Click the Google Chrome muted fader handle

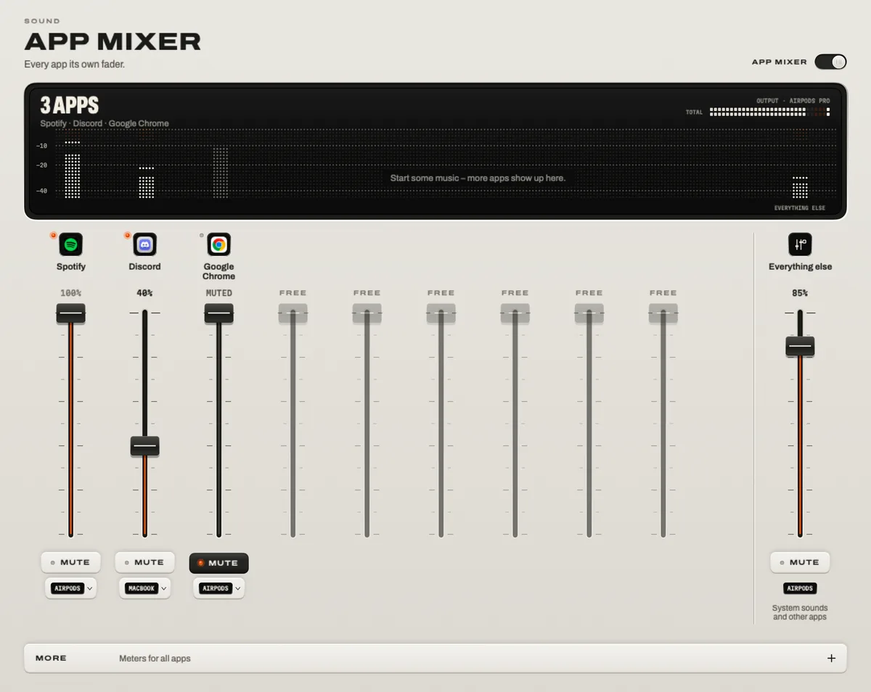tap(218, 313)
